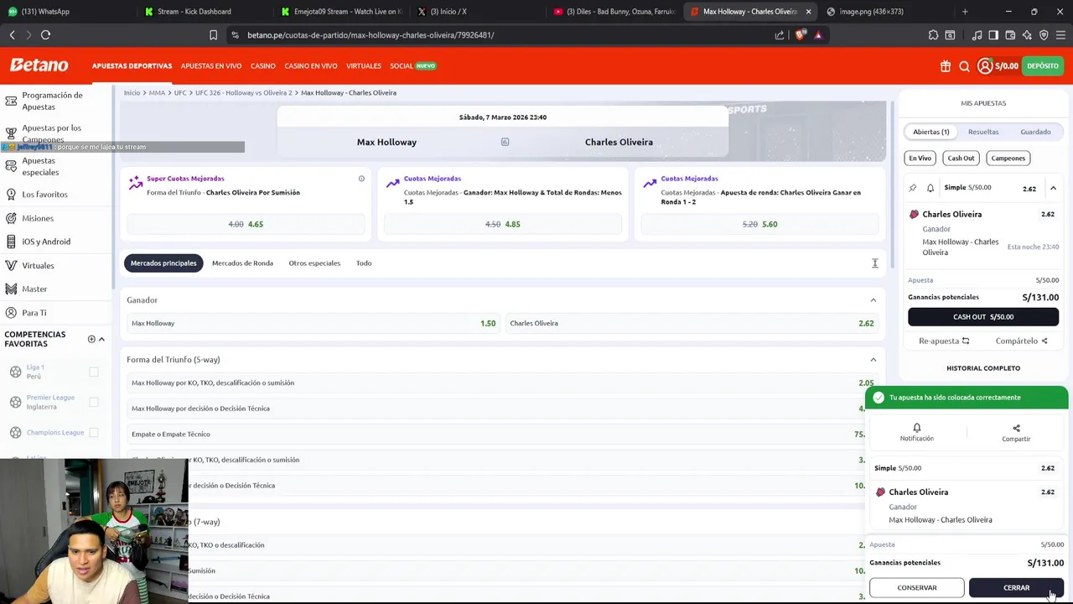
Task: Open Casino in the top menu
Action: coord(262,66)
